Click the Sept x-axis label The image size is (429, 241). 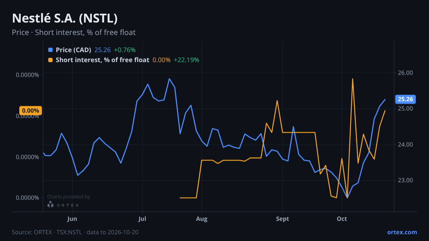282,219
